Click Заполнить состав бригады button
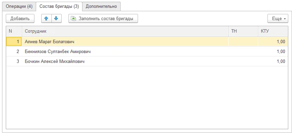The image size is (292, 135). [x=103, y=18]
